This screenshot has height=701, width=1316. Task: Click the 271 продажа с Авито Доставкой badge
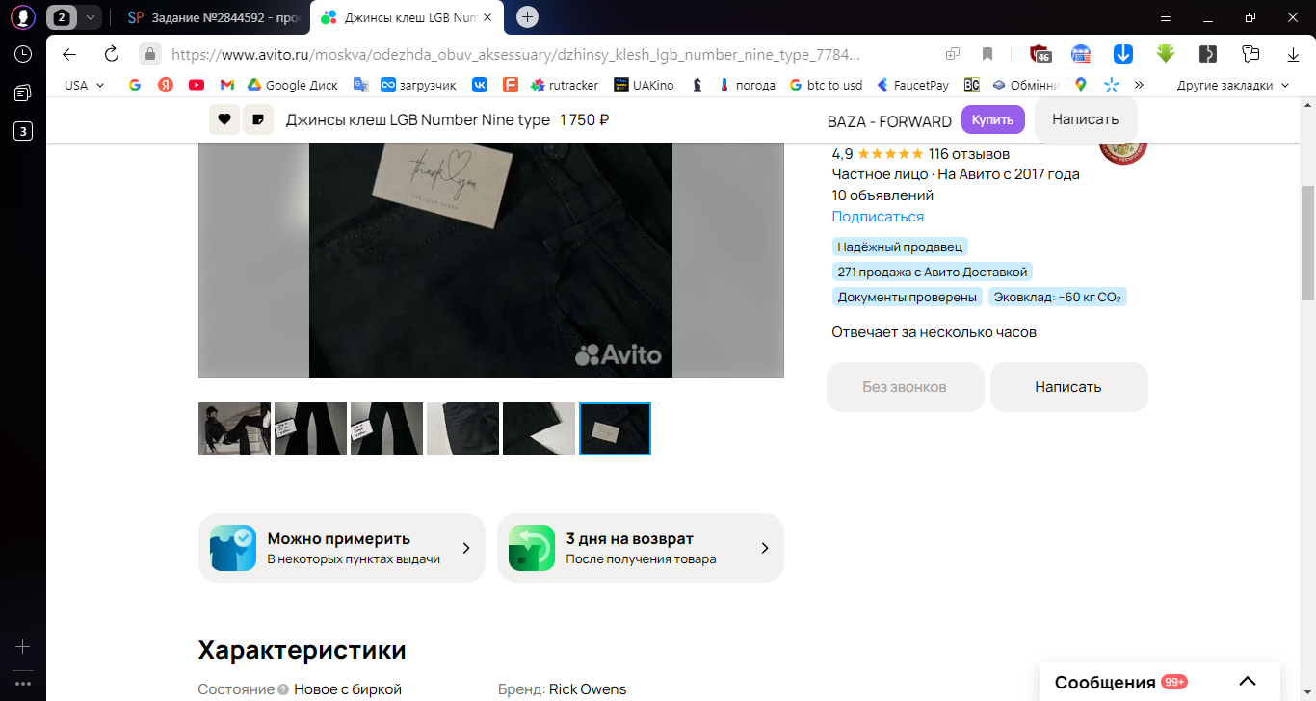tap(933, 273)
